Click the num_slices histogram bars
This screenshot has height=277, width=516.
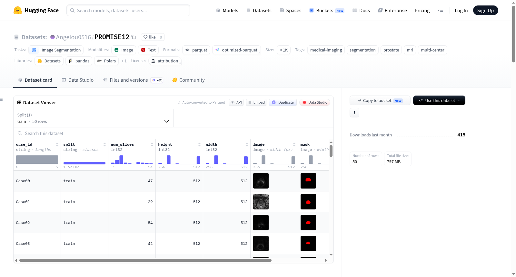(132, 160)
